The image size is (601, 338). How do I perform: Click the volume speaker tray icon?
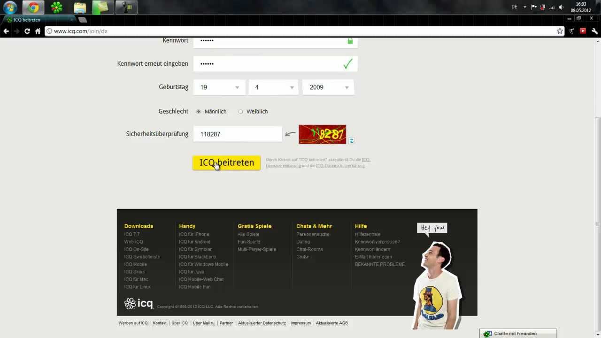561,7
